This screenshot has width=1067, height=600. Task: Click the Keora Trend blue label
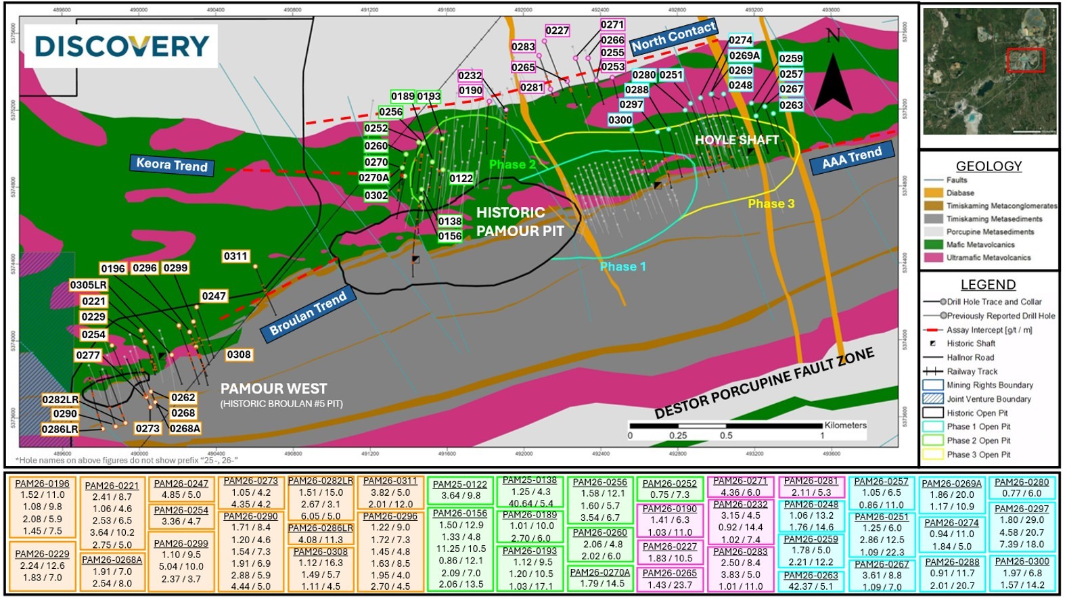pos(172,164)
